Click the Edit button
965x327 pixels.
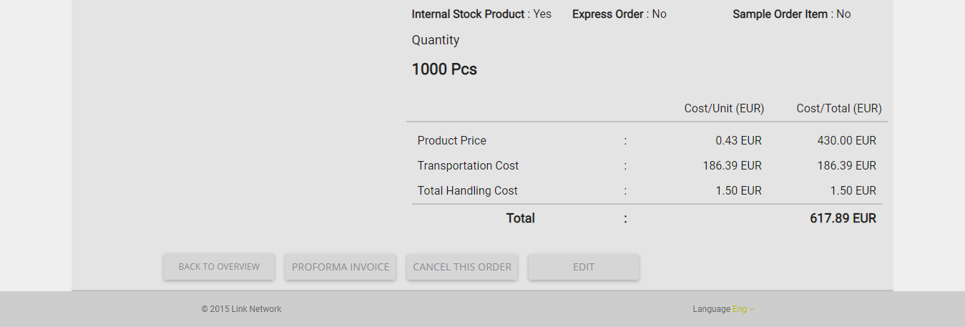point(584,267)
